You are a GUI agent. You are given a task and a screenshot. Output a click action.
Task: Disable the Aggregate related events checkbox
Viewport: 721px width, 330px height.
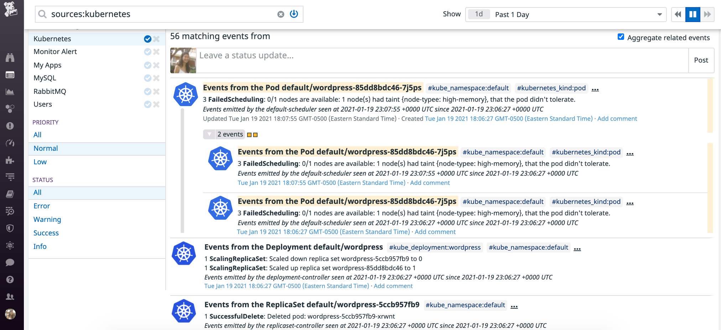tap(621, 37)
